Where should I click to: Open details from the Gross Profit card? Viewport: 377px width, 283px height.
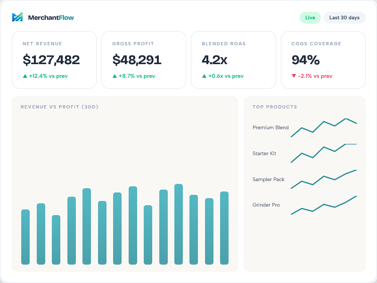pos(143,60)
